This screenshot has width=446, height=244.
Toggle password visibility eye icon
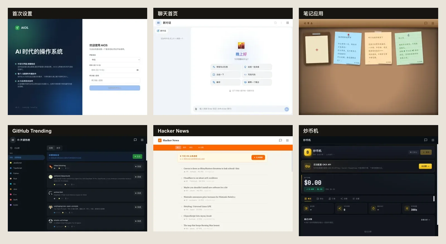click(137, 70)
